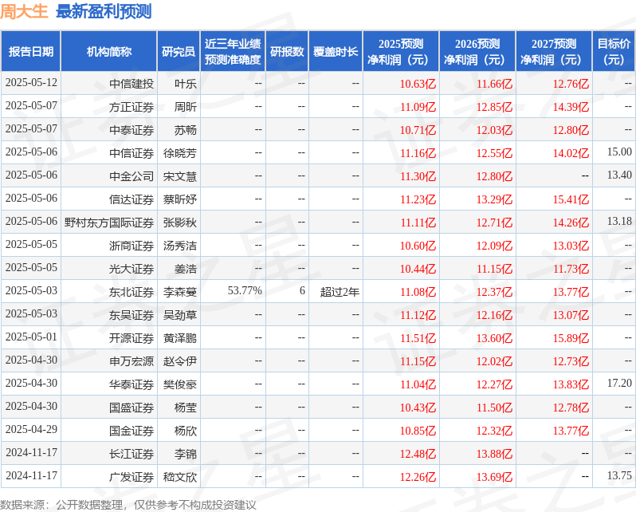Click researcher name 蔡昕妤

pyautogui.click(x=179, y=199)
